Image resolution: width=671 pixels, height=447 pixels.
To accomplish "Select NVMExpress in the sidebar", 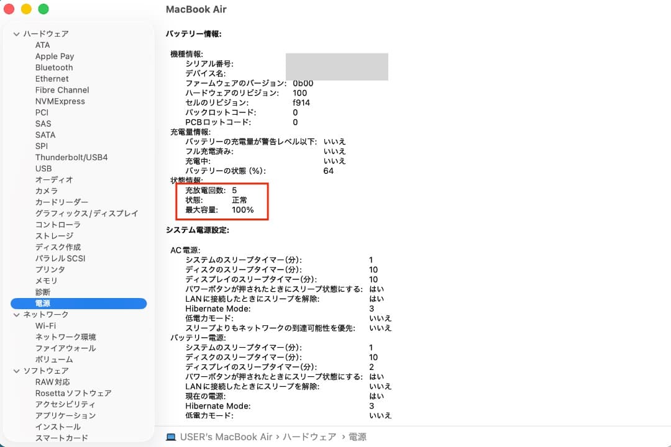I will click(60, 101).
